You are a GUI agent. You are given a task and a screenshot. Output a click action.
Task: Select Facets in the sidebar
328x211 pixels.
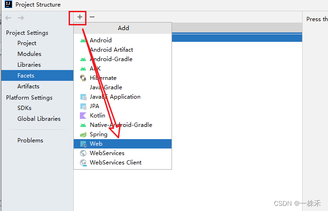(x=37, y=76)
